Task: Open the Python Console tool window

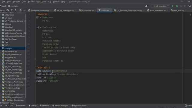Action: tap(79, 106)
